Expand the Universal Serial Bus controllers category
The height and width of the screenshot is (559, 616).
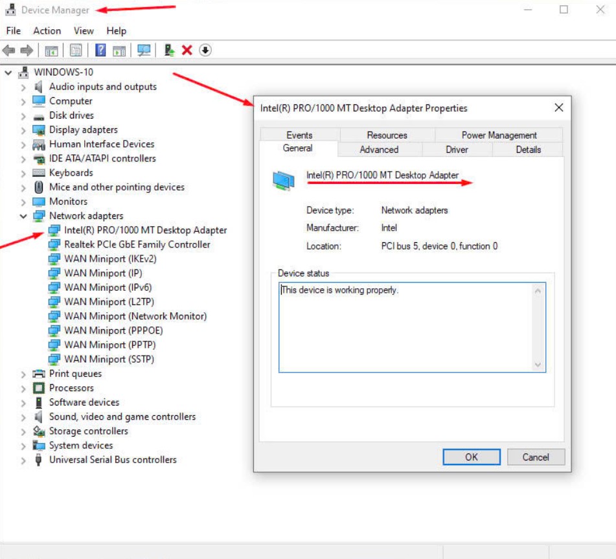[23, 461]
